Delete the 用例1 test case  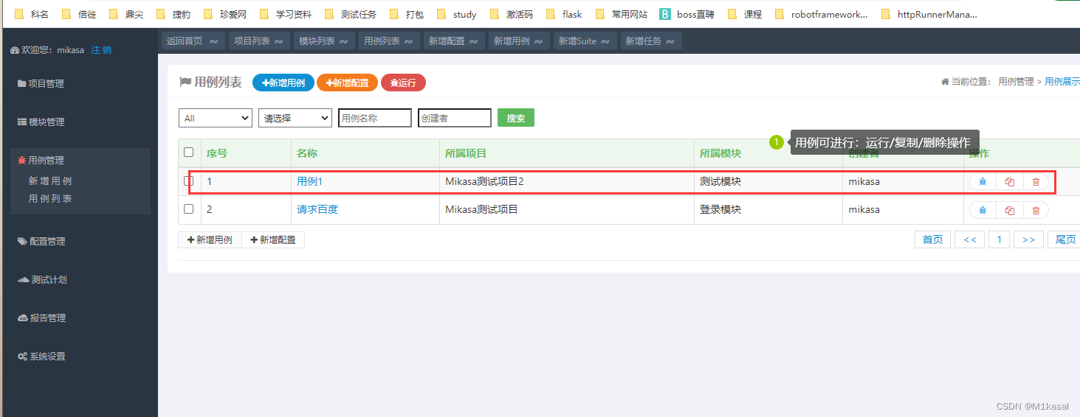click(1036, 181)
